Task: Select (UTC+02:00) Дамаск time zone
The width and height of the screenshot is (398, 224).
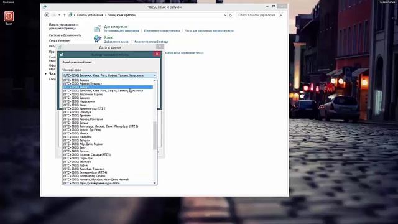Action: coord(108,98)
